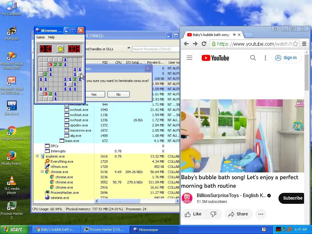Click the horizontal scrollbar thumb in Process Hacker
The height and width of the screenshot is (234, 312).
[120, 201]
